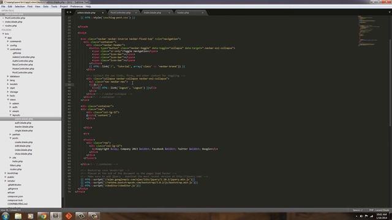Open HomeController.php in the sidebar
Viewport: 392px width, 220px height.
click(x=23, y=68)
